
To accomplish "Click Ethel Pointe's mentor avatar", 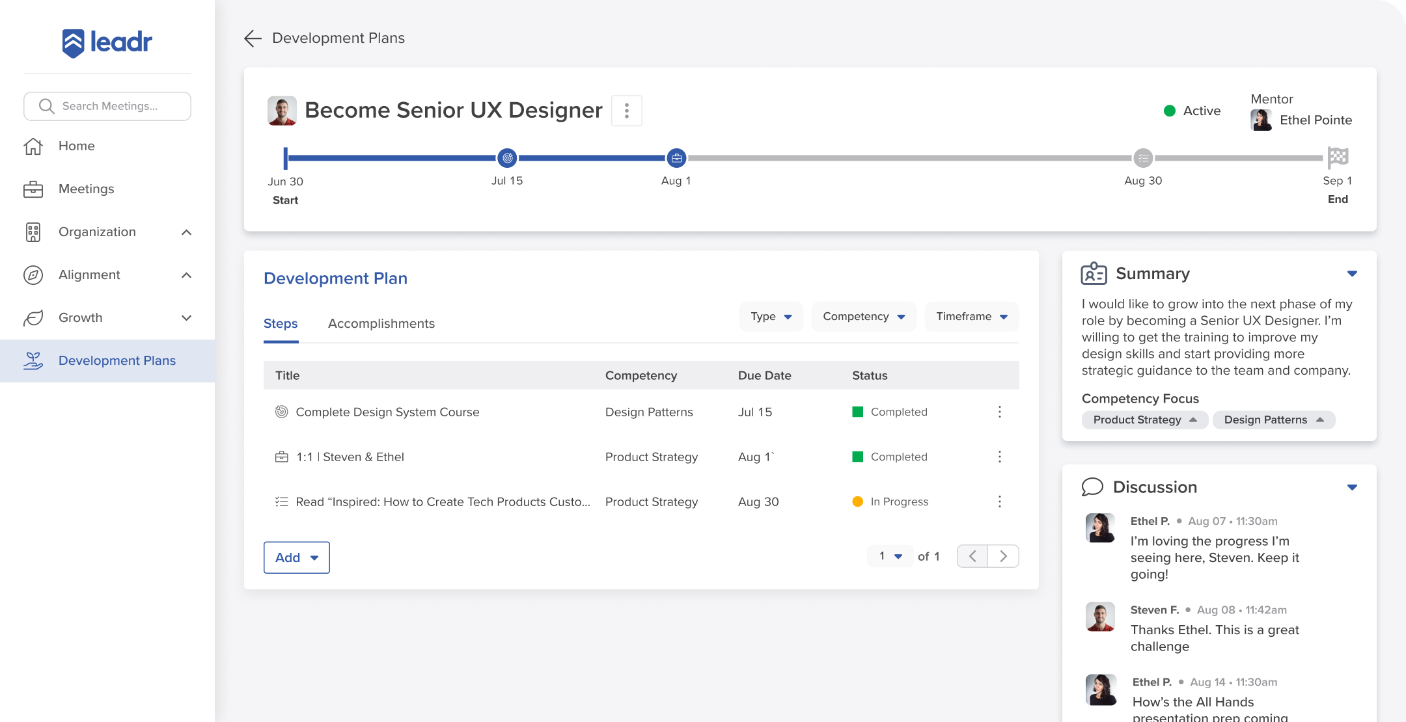I will click(1261, 120).
